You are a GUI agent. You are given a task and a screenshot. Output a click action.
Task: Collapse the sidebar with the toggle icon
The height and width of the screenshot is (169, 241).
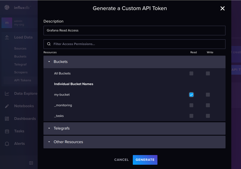coord(31,163)
